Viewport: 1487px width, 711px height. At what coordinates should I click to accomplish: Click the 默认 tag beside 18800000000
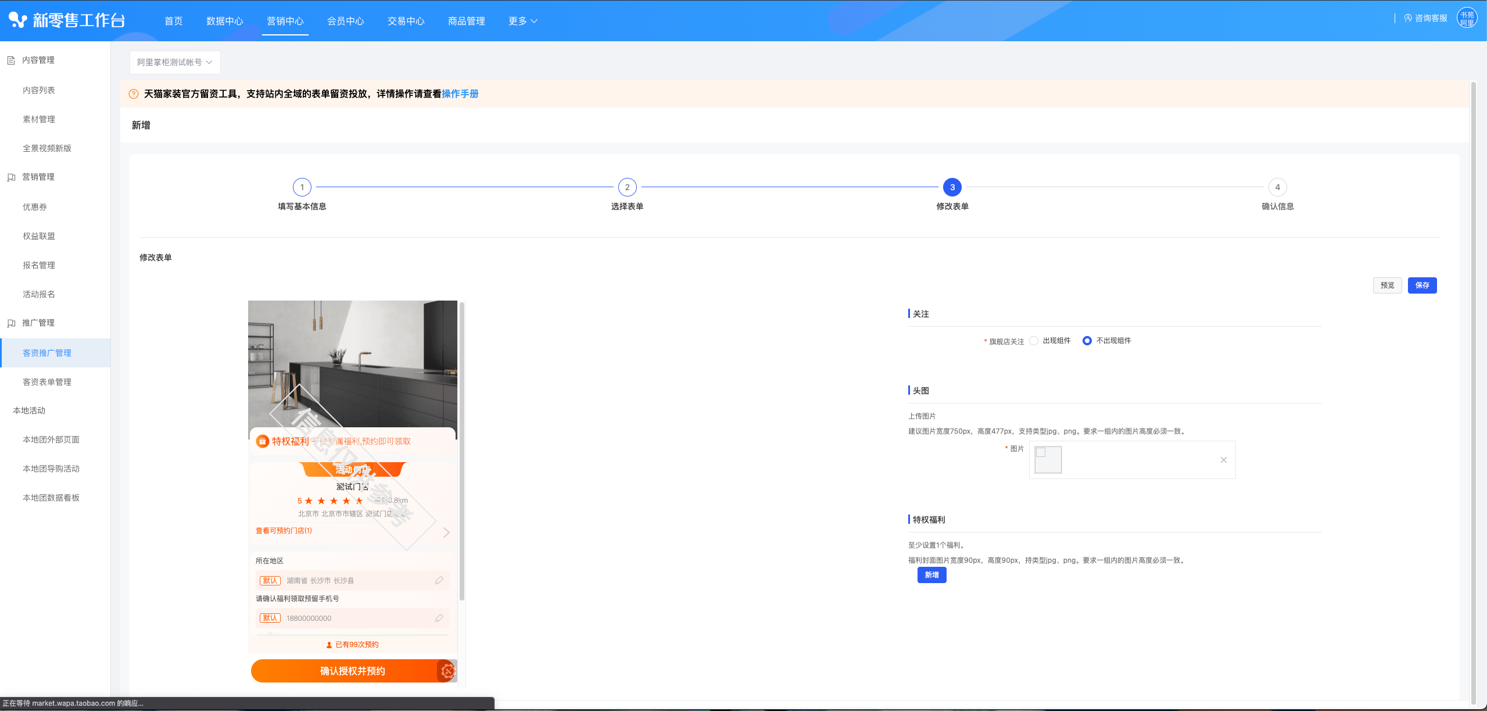[x=270, y=618]
